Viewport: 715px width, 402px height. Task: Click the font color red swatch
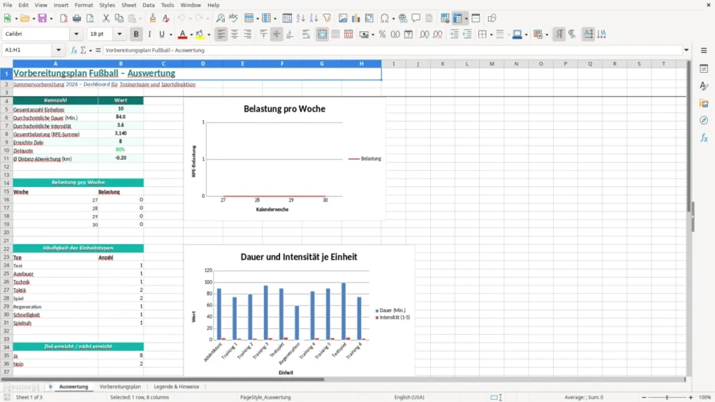[182, 34]
